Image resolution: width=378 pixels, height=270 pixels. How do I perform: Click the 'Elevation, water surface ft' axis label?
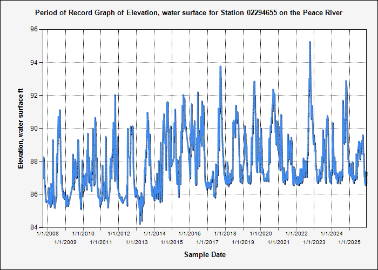[22, 129]
